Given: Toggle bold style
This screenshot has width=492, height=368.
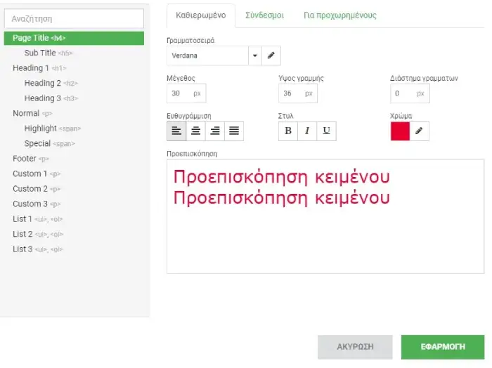Looking at the screenshot, I should tap(288, 131).
